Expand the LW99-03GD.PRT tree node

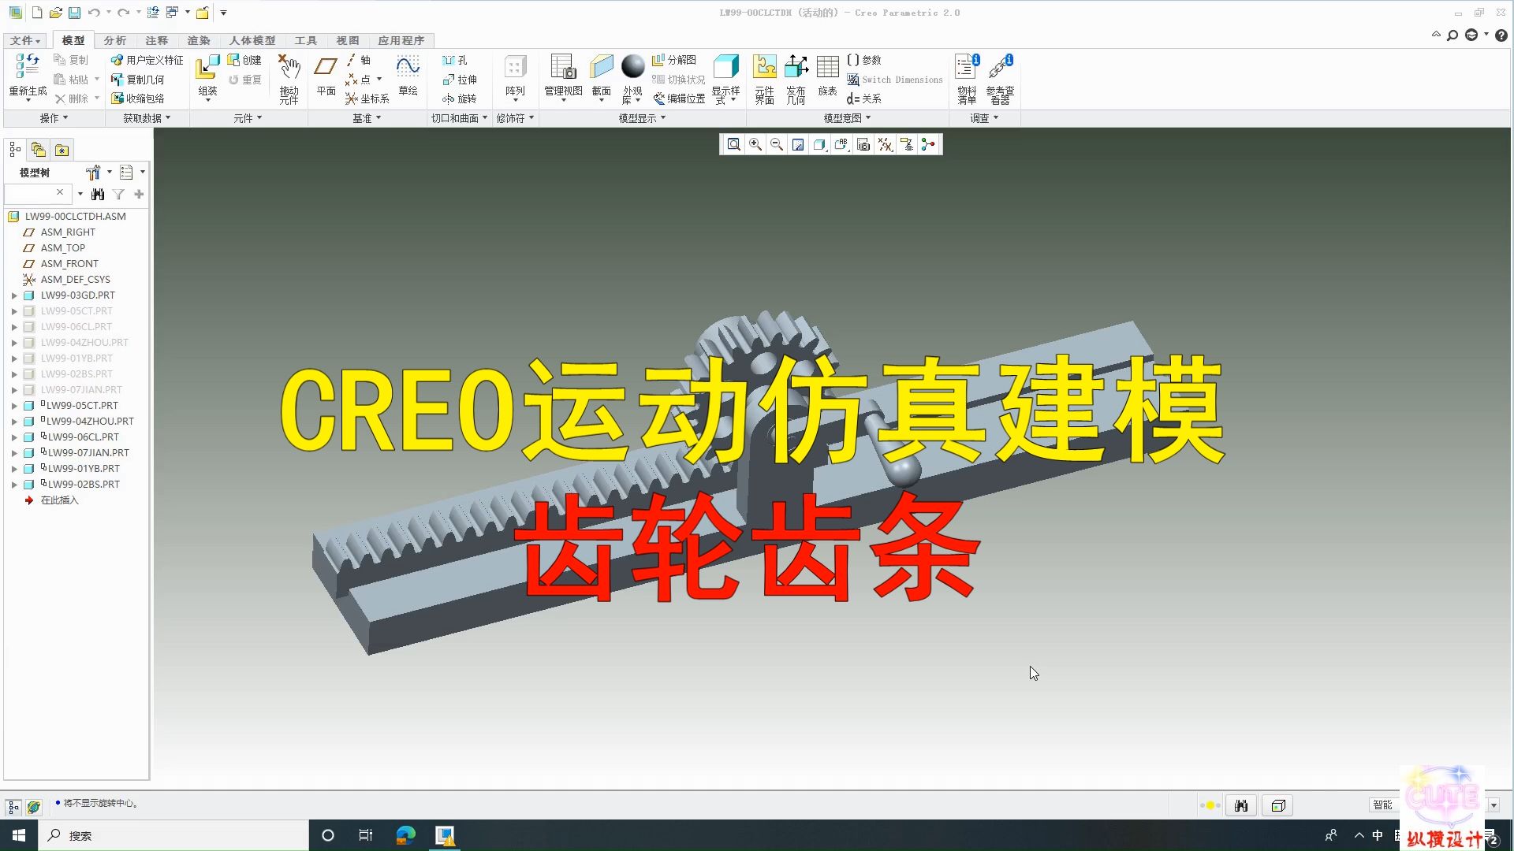click(x=14, y=295)
